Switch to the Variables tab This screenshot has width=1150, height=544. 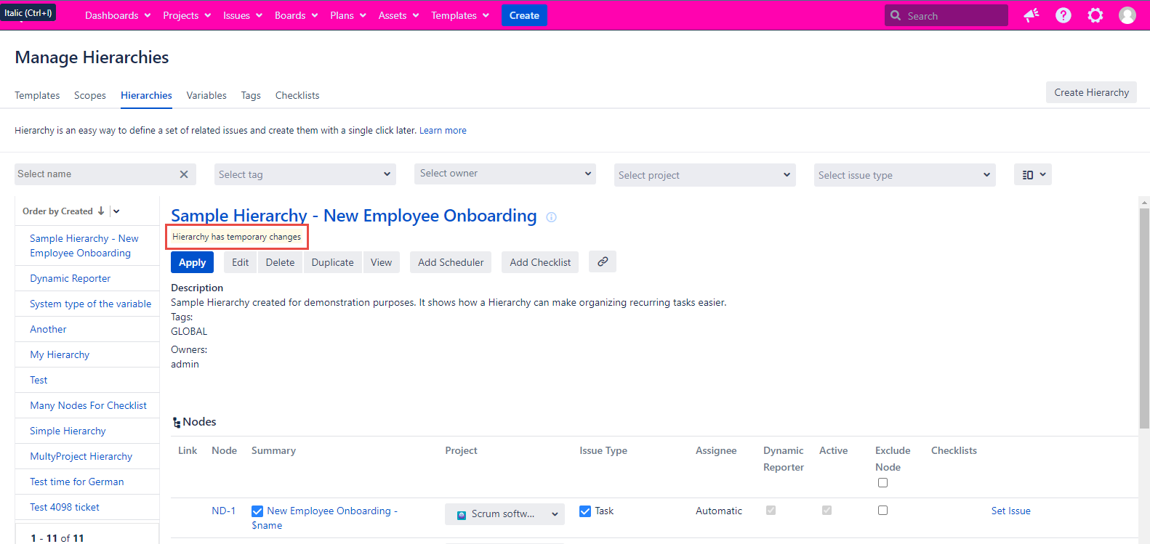pyautogui.click(x=206, y=95)
